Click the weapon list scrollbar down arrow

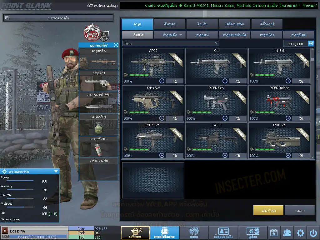click(312, 157)
